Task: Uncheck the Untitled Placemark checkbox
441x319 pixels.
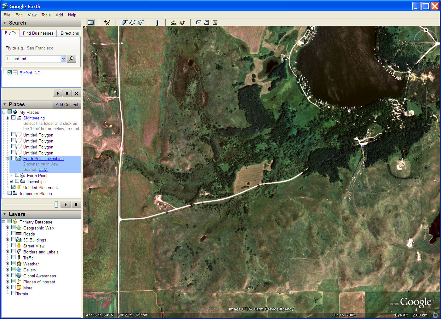Action: pos(14,187)
